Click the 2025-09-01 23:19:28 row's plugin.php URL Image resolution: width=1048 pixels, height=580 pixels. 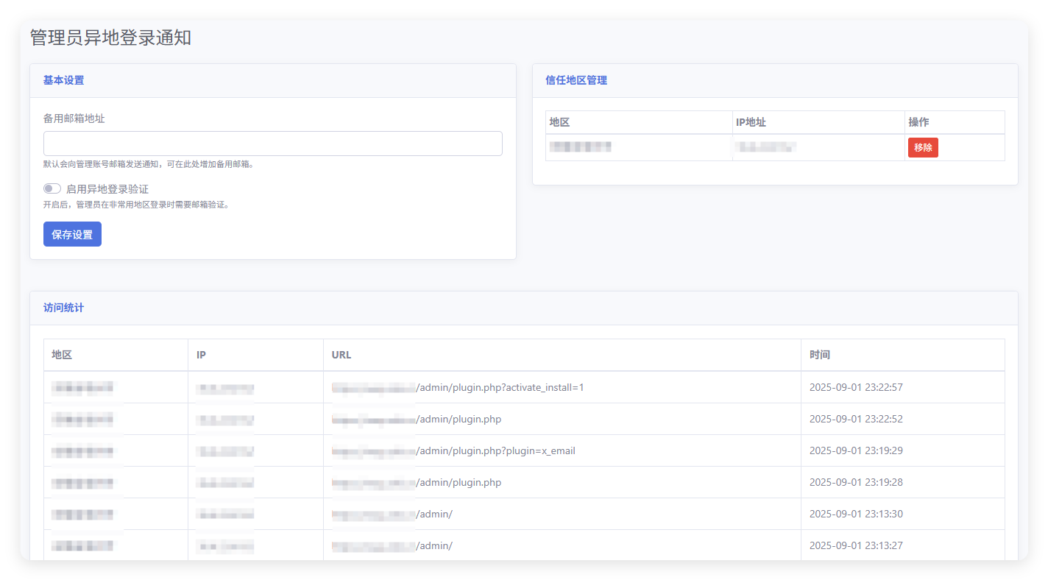[417, 482]
